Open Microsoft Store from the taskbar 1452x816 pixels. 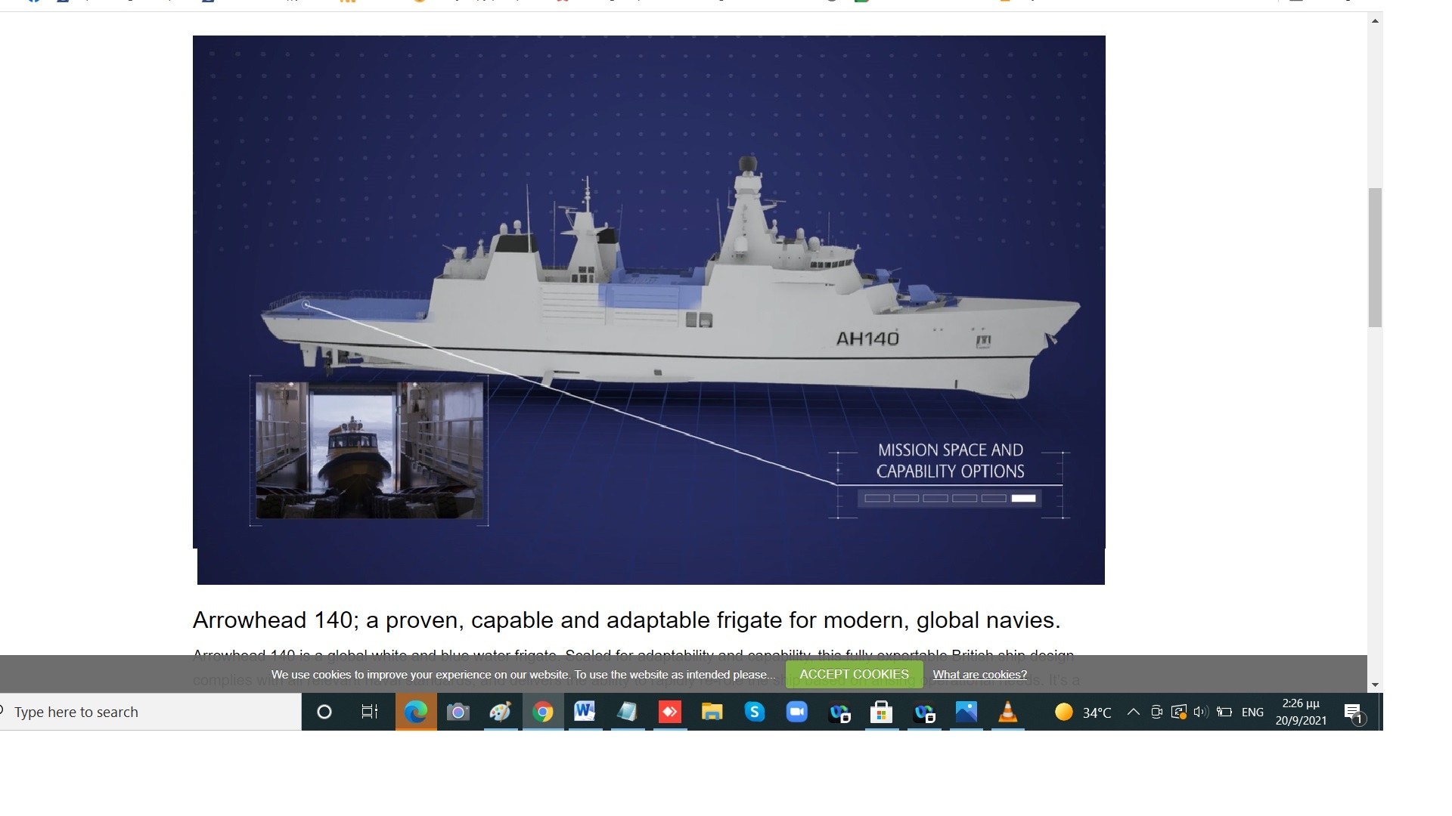click(x=881, y=712)
